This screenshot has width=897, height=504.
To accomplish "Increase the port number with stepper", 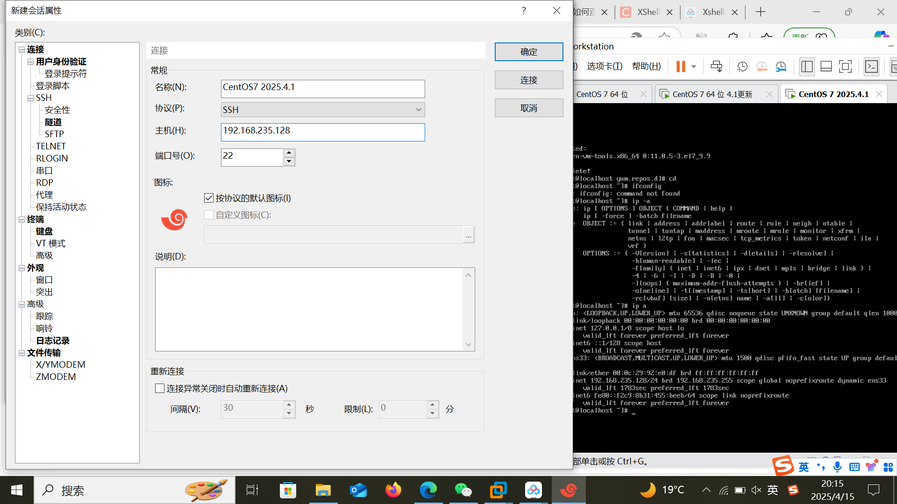I will coord(289,153).
